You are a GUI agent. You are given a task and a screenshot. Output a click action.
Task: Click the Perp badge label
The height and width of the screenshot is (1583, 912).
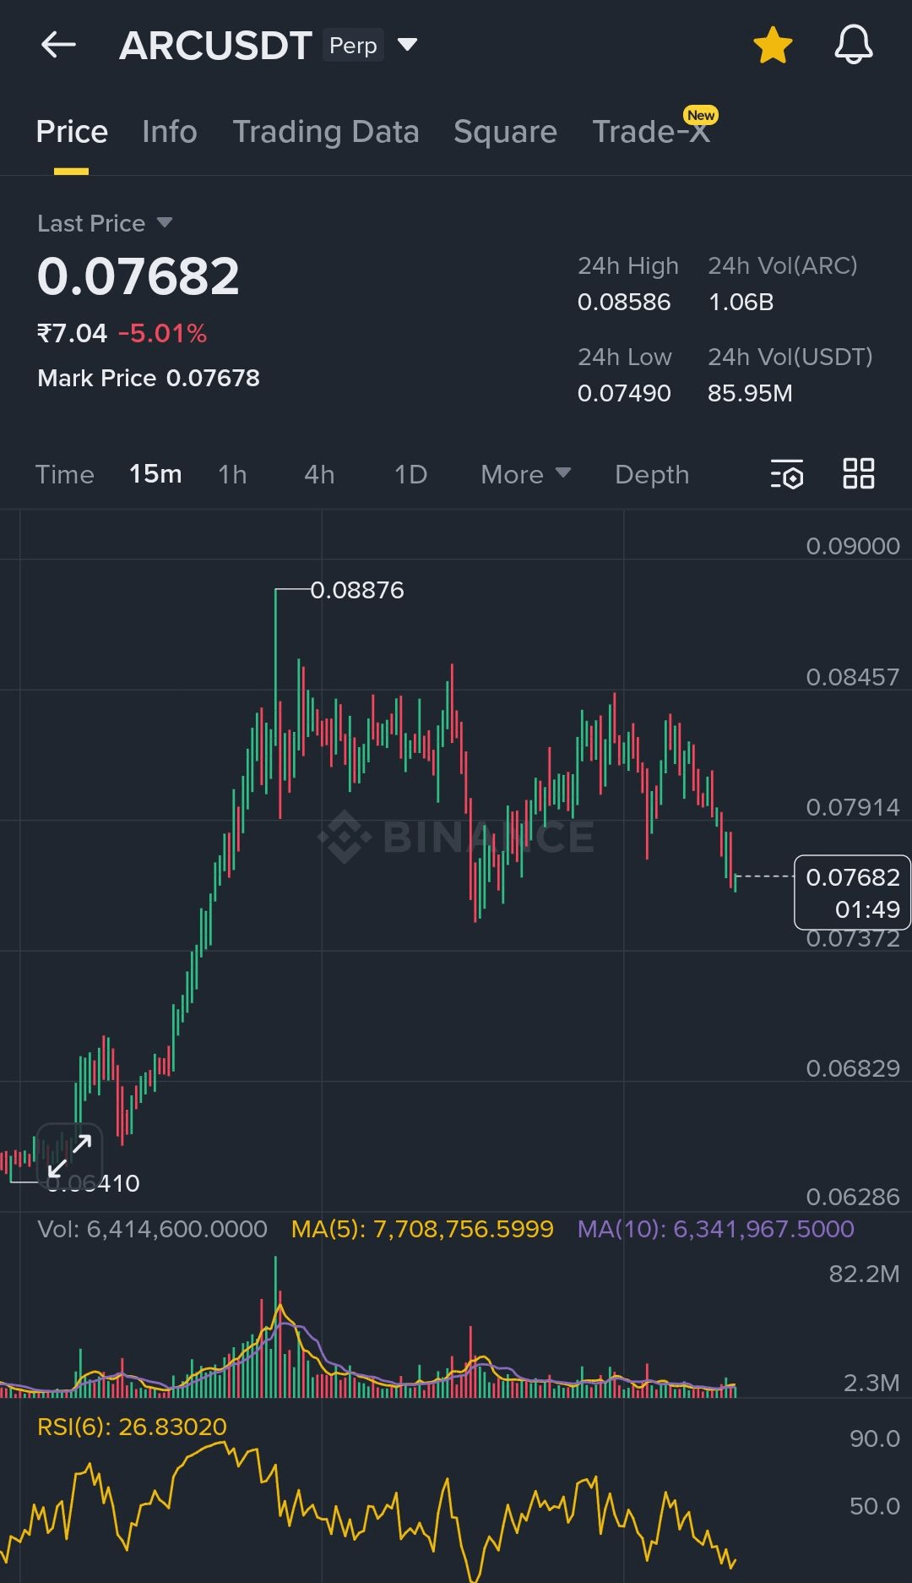(353, 45)
